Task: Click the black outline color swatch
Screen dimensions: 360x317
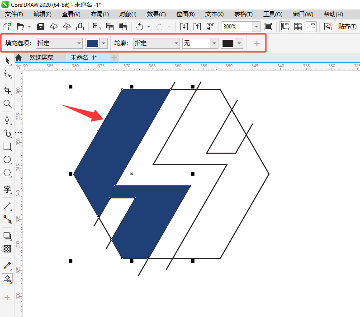Action: pyautogui.click(x=228, y=43)
